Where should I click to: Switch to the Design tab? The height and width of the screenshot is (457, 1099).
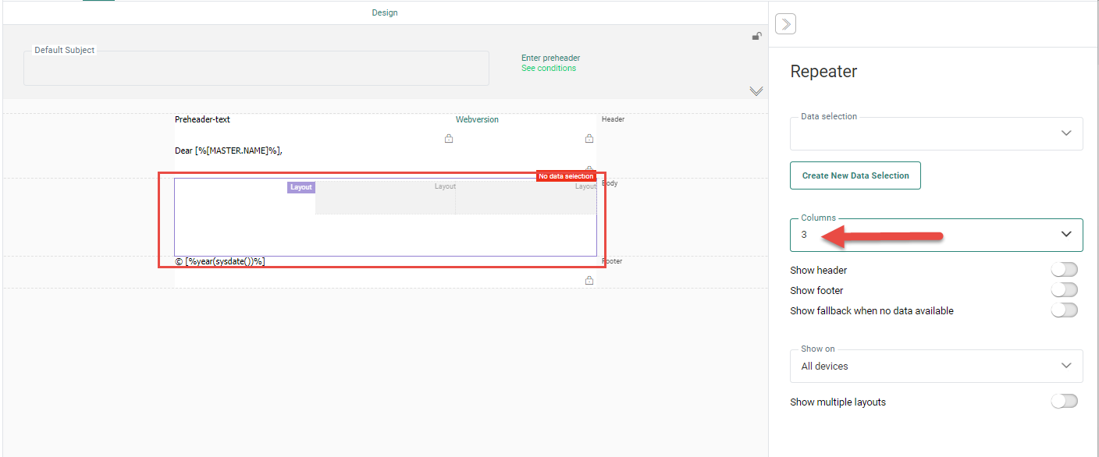pos(385,12)
